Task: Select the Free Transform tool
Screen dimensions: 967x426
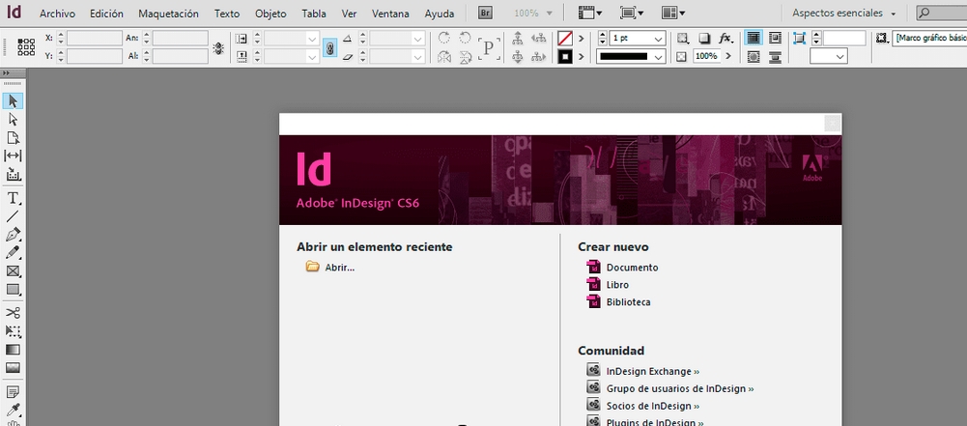Action: (13, 331)
